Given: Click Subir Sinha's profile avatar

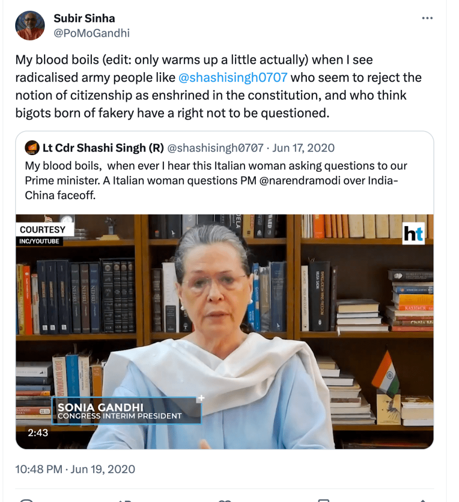Looking at the screenshot, I should (x=30, y=26).
